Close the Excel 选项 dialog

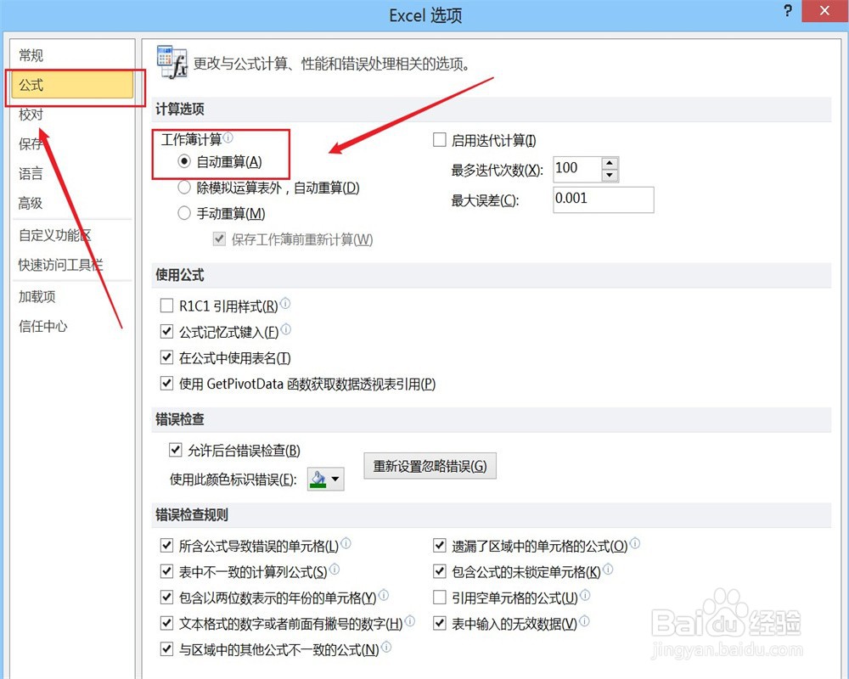[x=824, y=11]
